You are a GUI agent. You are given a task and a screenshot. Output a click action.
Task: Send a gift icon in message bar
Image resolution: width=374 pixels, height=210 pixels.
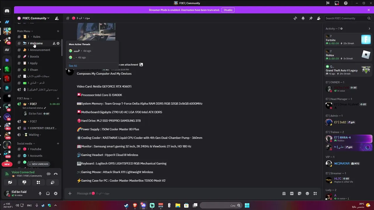(284, 193)
